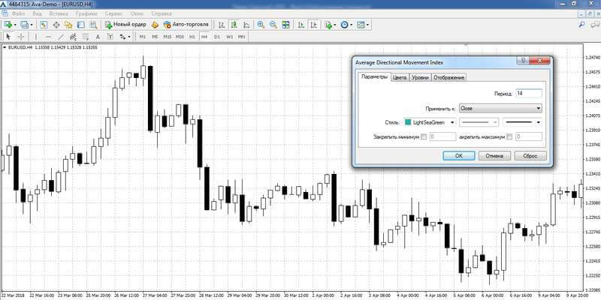Select the trendline drawing tool
The height and width of the screenshot is (300, 601).
61,37
